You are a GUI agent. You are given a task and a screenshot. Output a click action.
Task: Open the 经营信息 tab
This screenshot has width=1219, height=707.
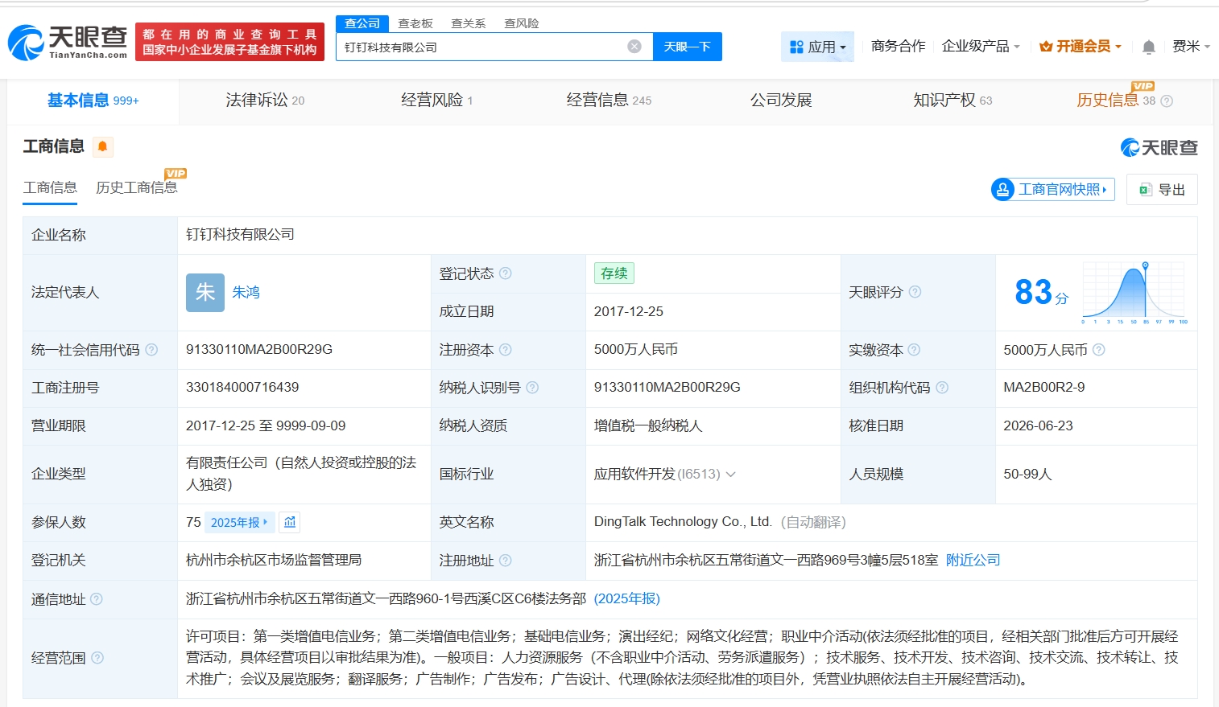(x=609, y=101)
